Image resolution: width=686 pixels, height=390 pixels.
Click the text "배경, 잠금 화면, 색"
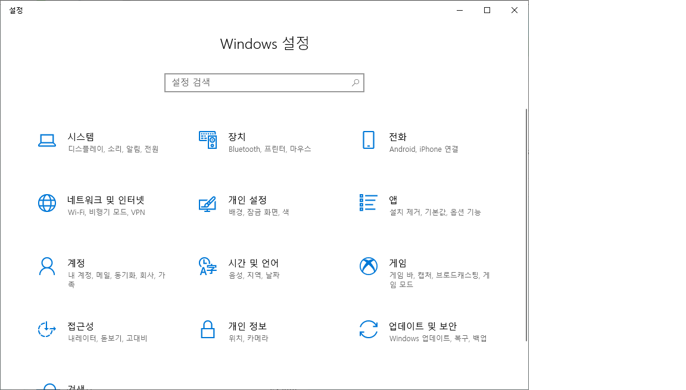click(258, 212)
